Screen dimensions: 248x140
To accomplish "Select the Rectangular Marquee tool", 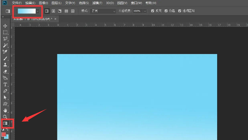I will pos(5,32).
